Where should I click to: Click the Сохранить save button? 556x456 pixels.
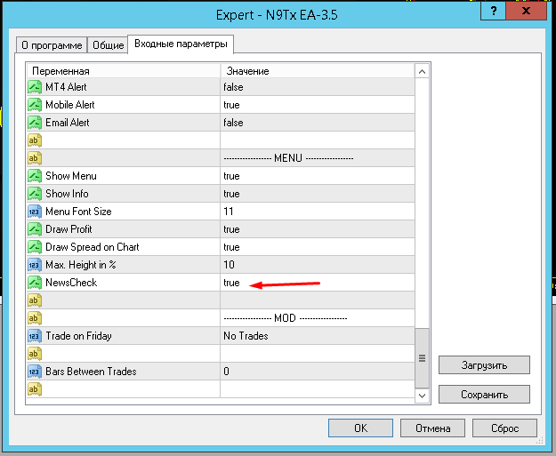coord(484,395)
